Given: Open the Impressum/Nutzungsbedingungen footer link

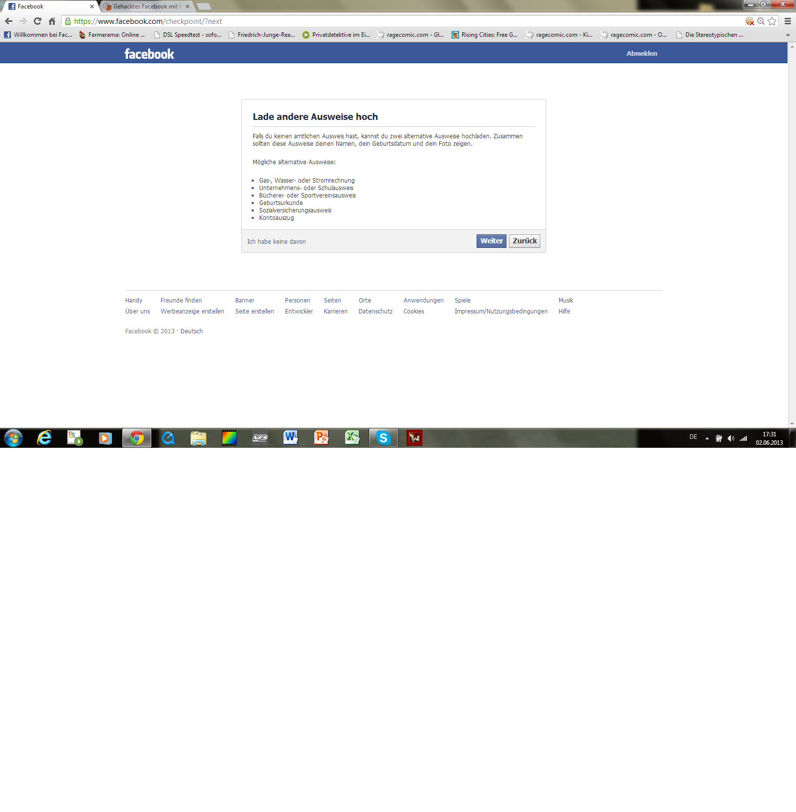Looking at the screenshot, I should click(501, 311).
